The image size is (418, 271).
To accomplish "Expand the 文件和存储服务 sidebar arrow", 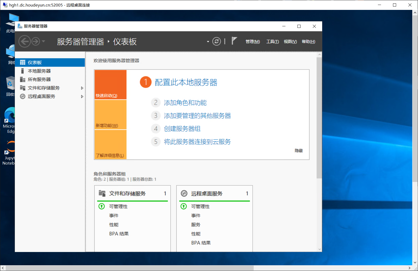I will coord(82,88).
